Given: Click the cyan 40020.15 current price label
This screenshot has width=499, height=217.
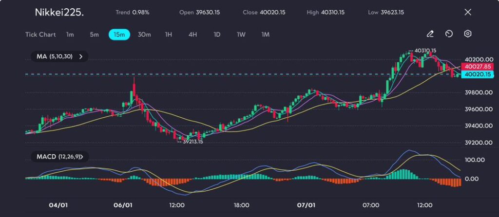Looking at the screenshot, I should click(476, 74).
